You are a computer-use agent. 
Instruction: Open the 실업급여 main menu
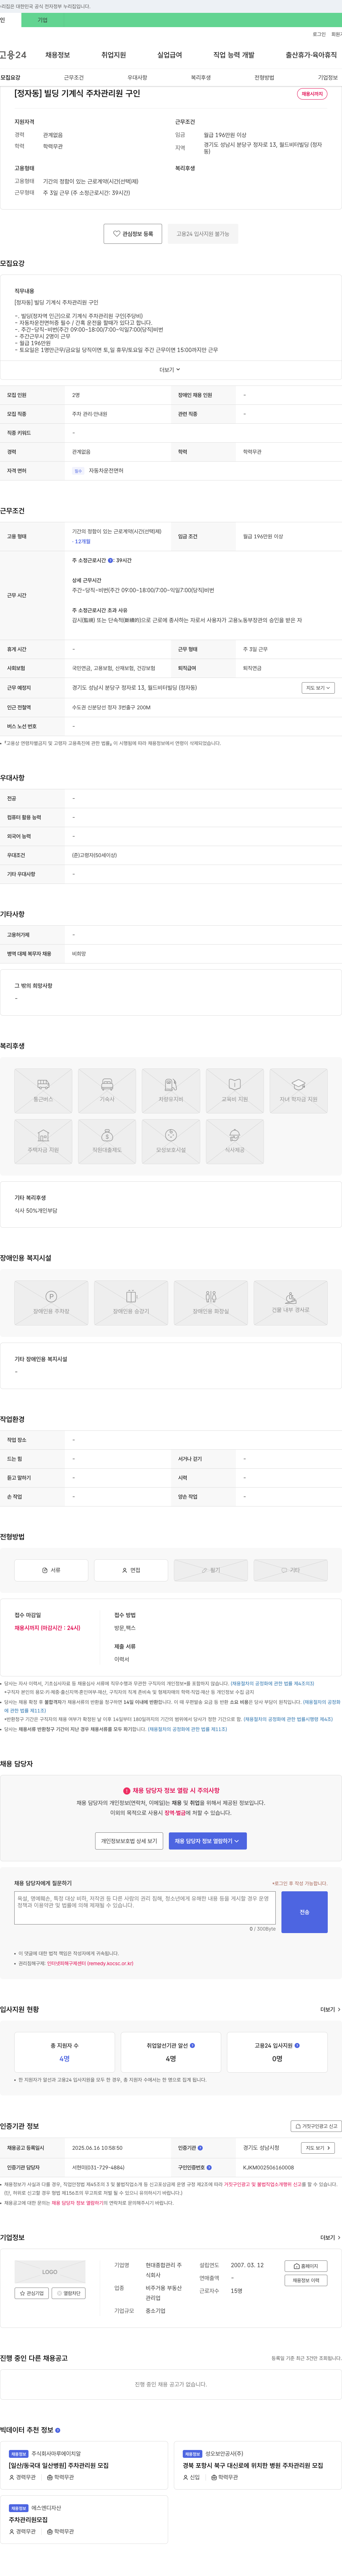click(x=170, y=55)
